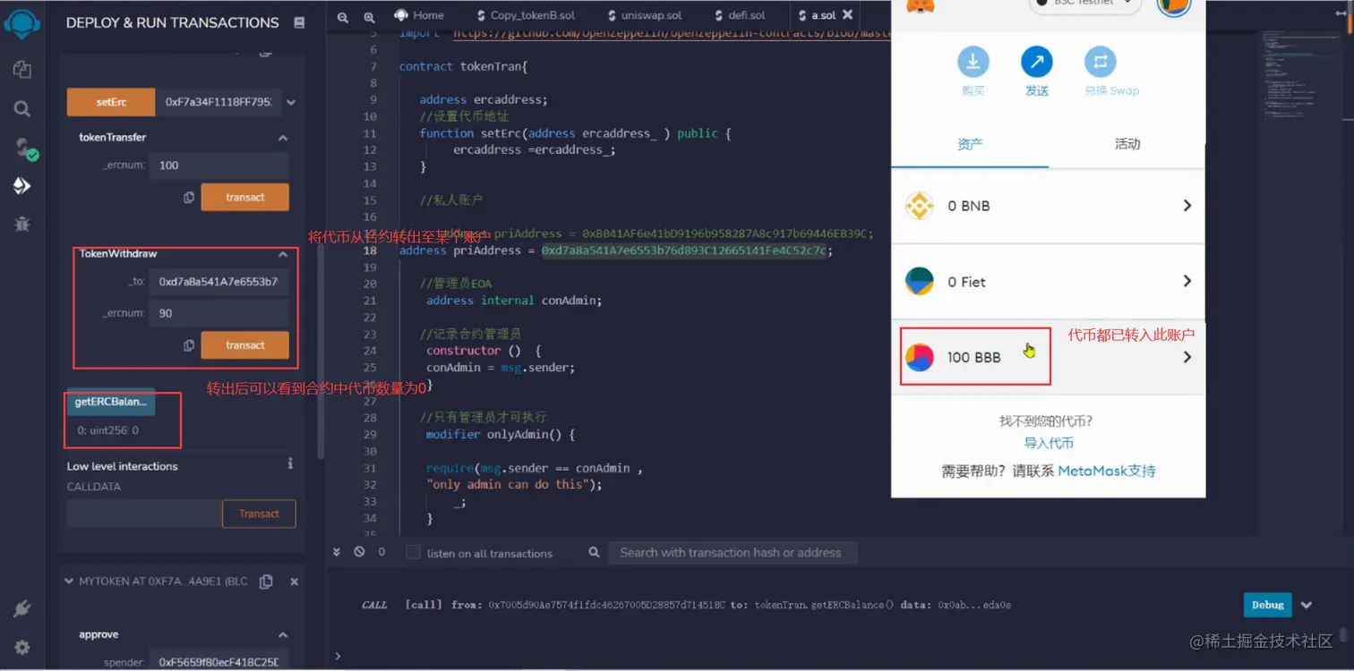Click the getERCBalance call button

tap(110, 402)
